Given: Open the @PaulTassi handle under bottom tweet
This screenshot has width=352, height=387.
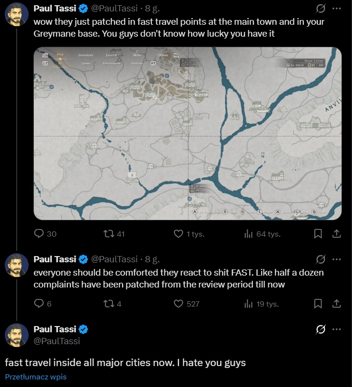Looking at the screenshot, I should (57, 341).
